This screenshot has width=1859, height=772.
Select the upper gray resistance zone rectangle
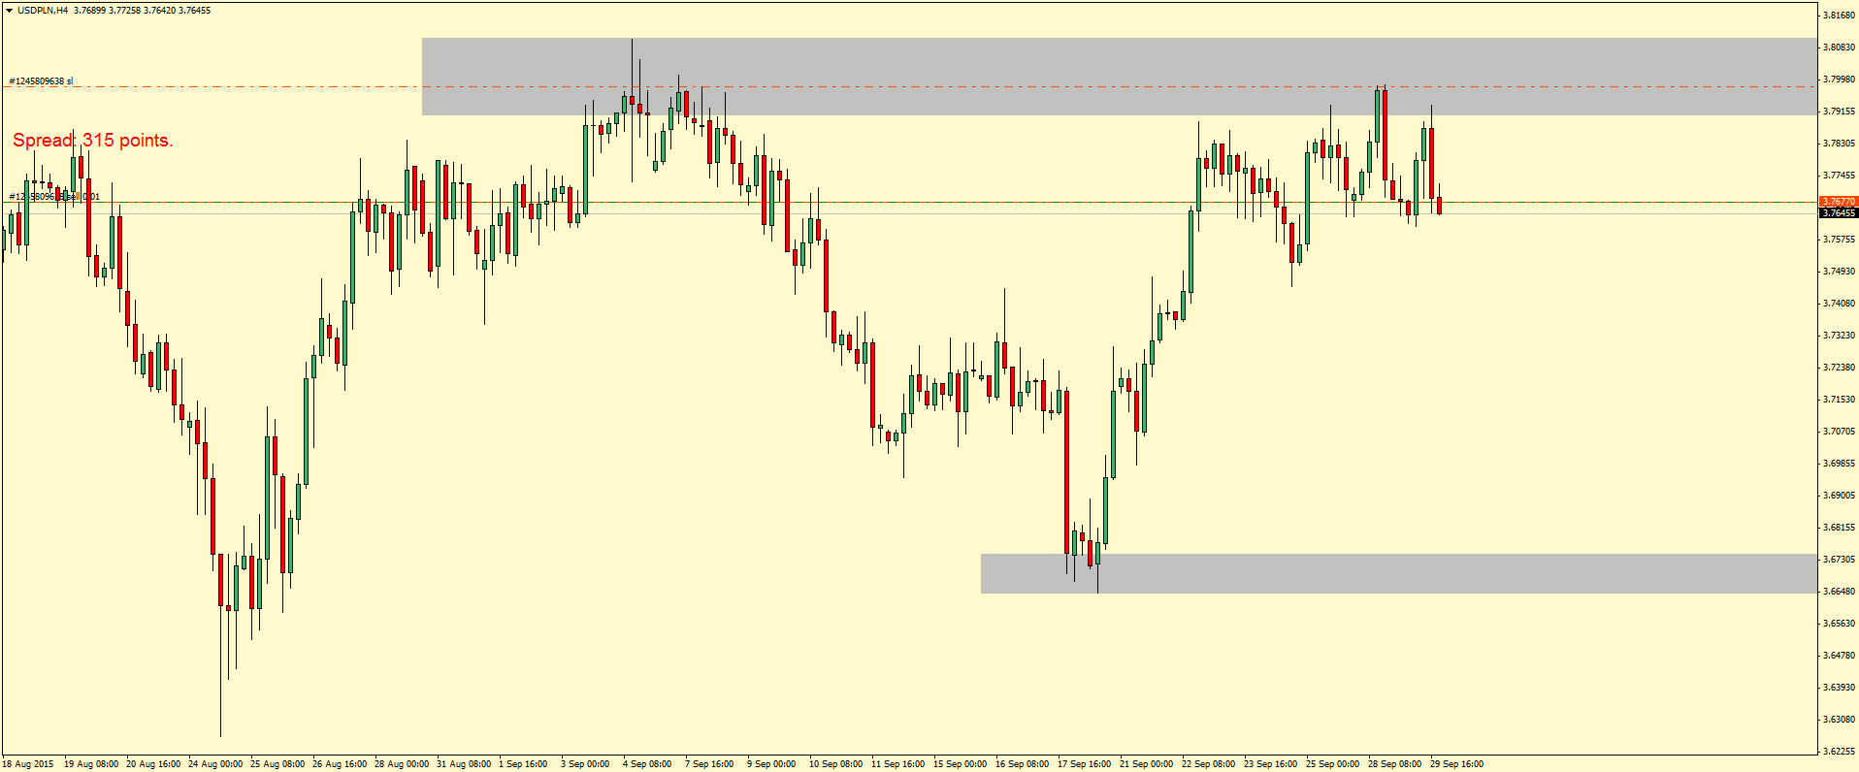pyautogui.click(x=1119, y=77)
